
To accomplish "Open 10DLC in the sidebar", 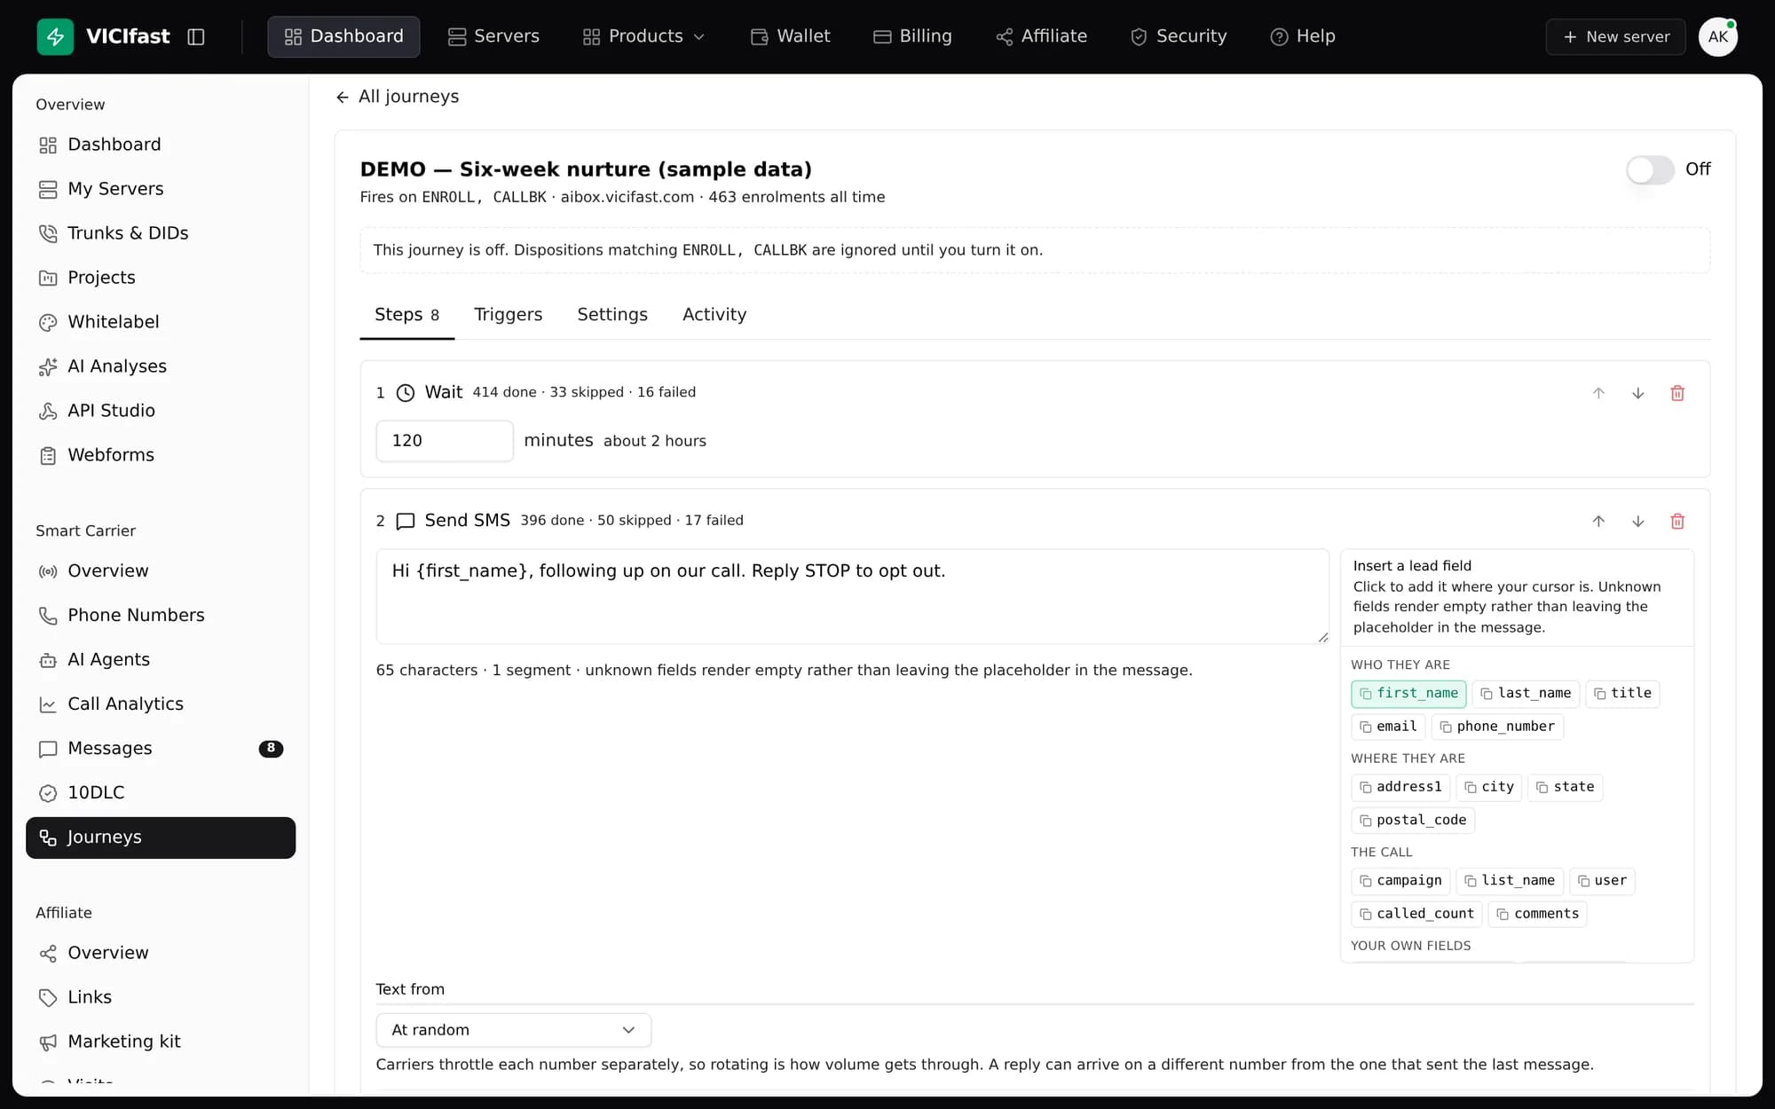I will click(x=161, y=793).
